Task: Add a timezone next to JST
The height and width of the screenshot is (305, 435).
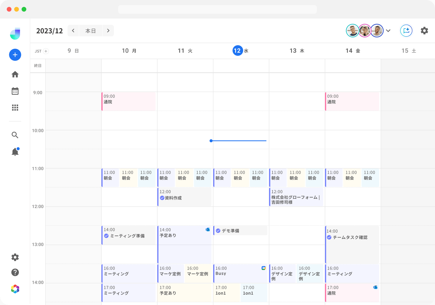Action: coord(46,51)
